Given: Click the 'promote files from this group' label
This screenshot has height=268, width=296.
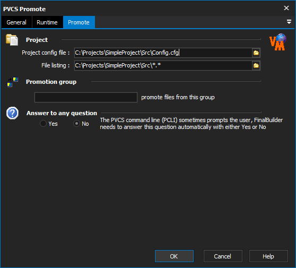Looking at the screenshot, I should tap(178, 97).
